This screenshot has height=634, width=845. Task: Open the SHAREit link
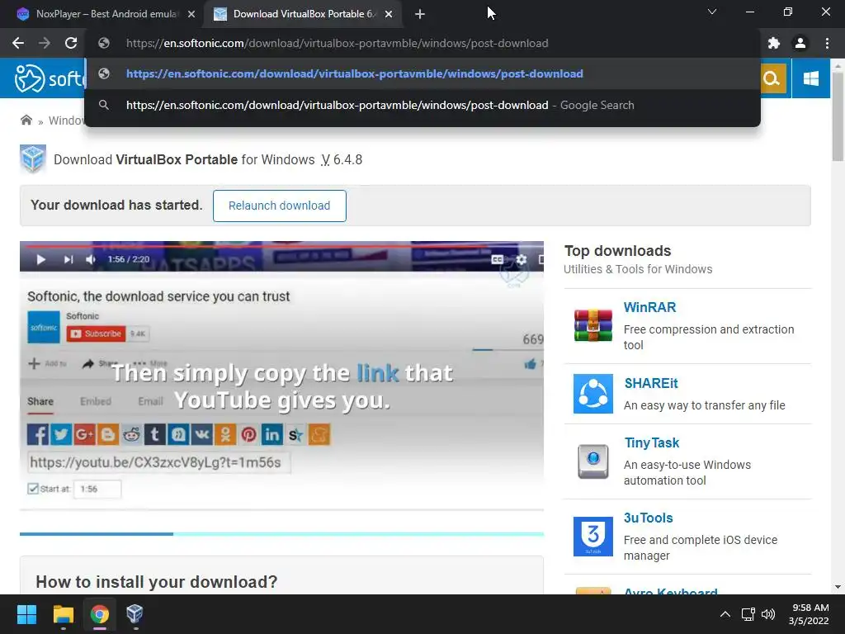(651, 383)
